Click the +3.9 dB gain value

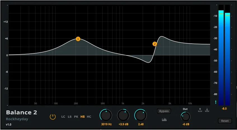coord(123,124)
